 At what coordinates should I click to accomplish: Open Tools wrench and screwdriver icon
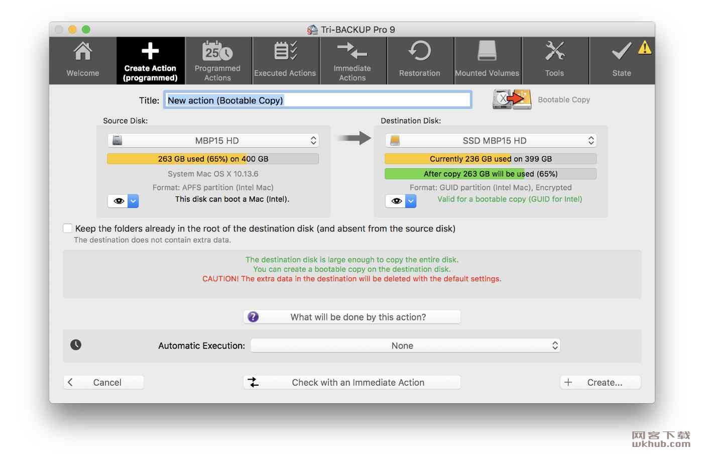[555, 51]
